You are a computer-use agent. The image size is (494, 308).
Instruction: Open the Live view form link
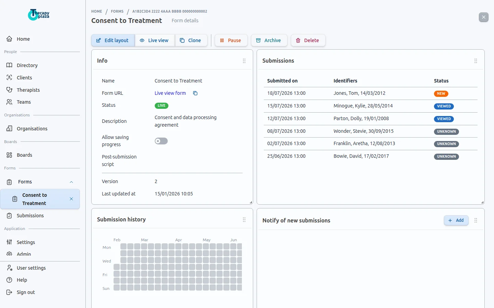click(x=170, y=93)
